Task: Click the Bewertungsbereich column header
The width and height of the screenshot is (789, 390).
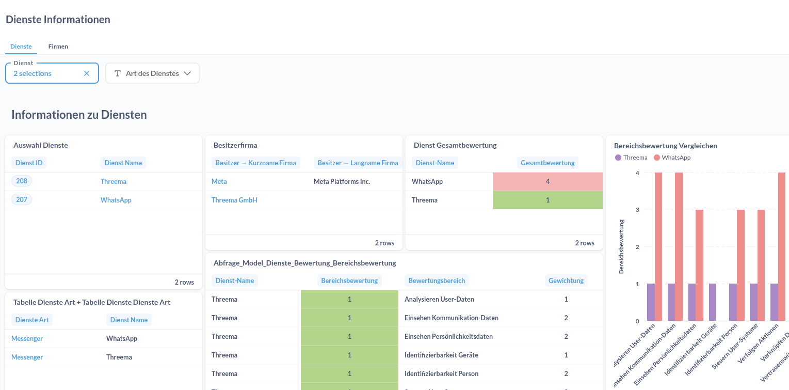Action: pyautogui.click(x=437, y=280)
